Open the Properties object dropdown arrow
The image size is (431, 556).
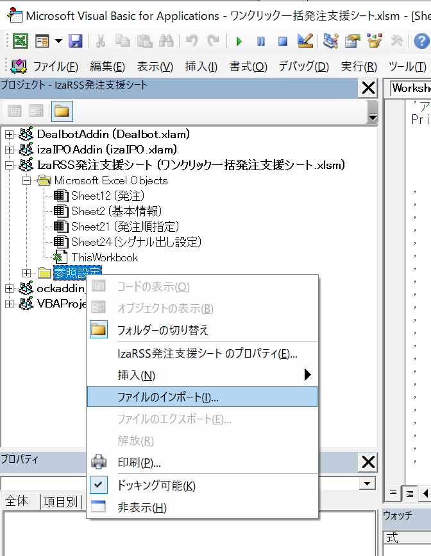click(x=368, y=483)
